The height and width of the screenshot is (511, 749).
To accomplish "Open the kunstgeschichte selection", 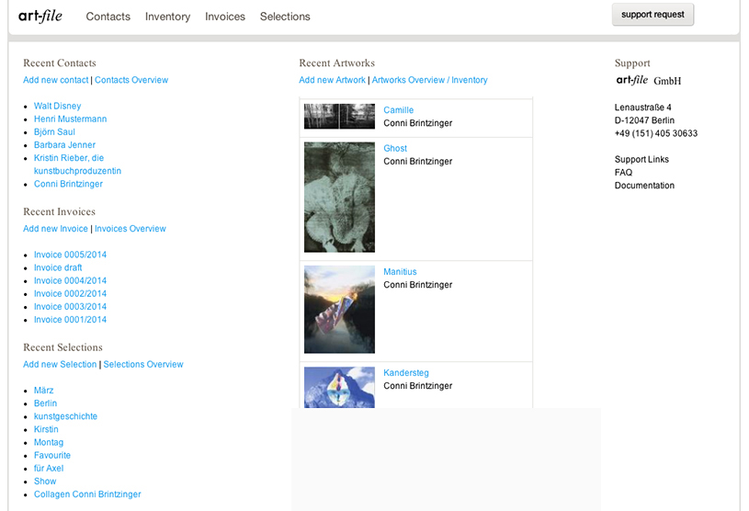I will point(65,416).
